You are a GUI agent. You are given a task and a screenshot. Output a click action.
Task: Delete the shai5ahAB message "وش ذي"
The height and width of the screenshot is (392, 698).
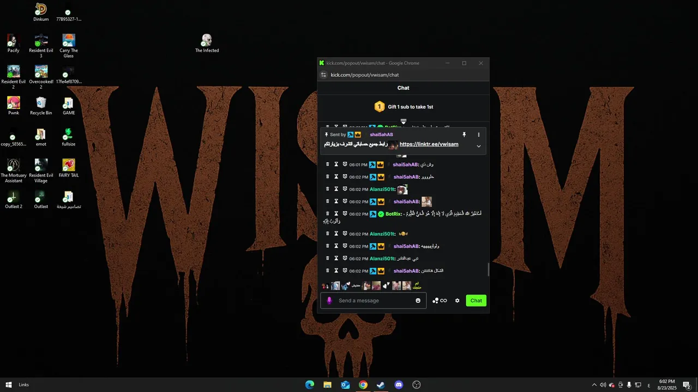[x=328, y=164]
